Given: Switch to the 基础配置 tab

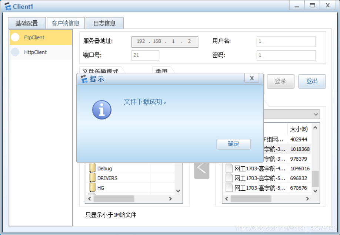Looking at the screenshot, I should coord(27,23).
